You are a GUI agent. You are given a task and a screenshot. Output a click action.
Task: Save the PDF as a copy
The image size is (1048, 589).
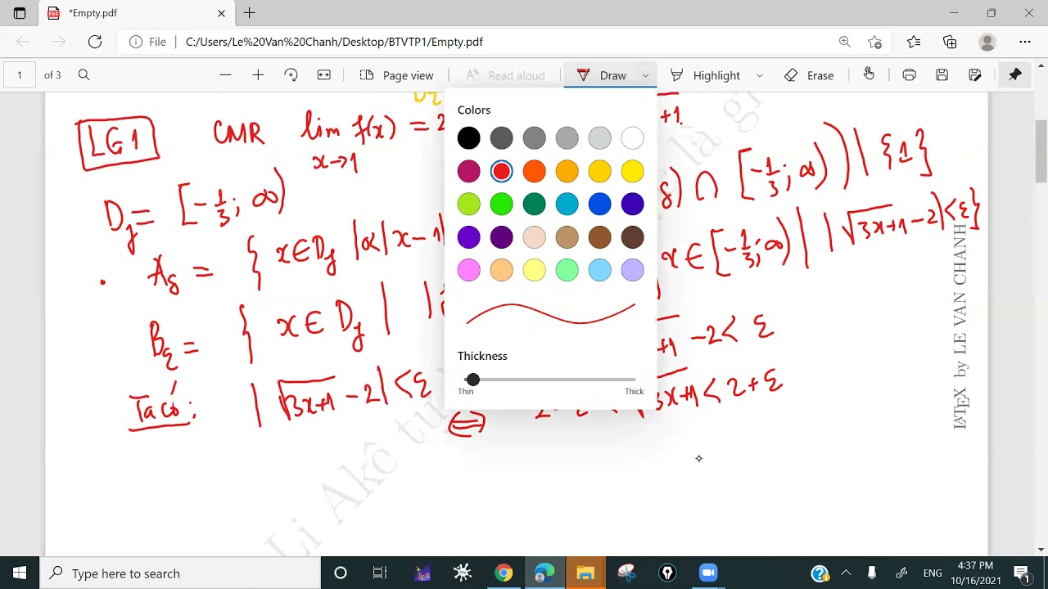974,75
